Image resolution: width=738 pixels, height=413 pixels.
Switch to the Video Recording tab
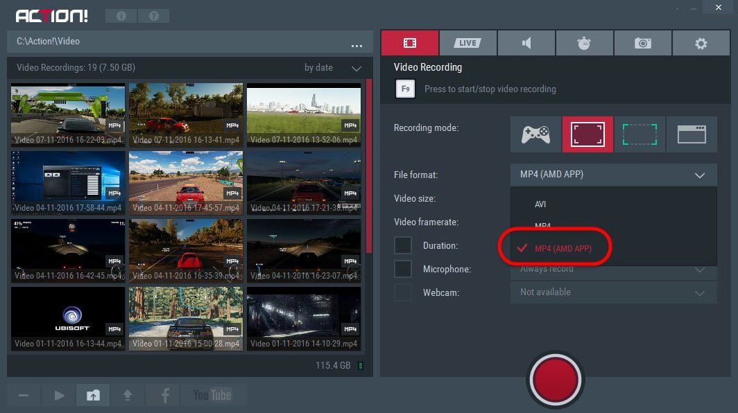[x=409, y=42]
